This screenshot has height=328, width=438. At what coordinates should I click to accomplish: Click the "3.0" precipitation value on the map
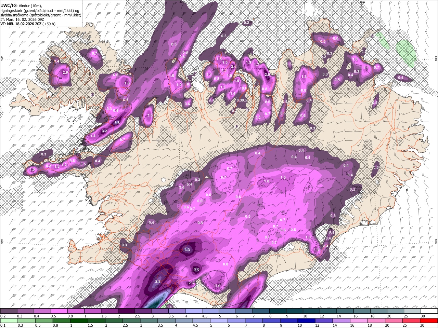tap(197, 269)
